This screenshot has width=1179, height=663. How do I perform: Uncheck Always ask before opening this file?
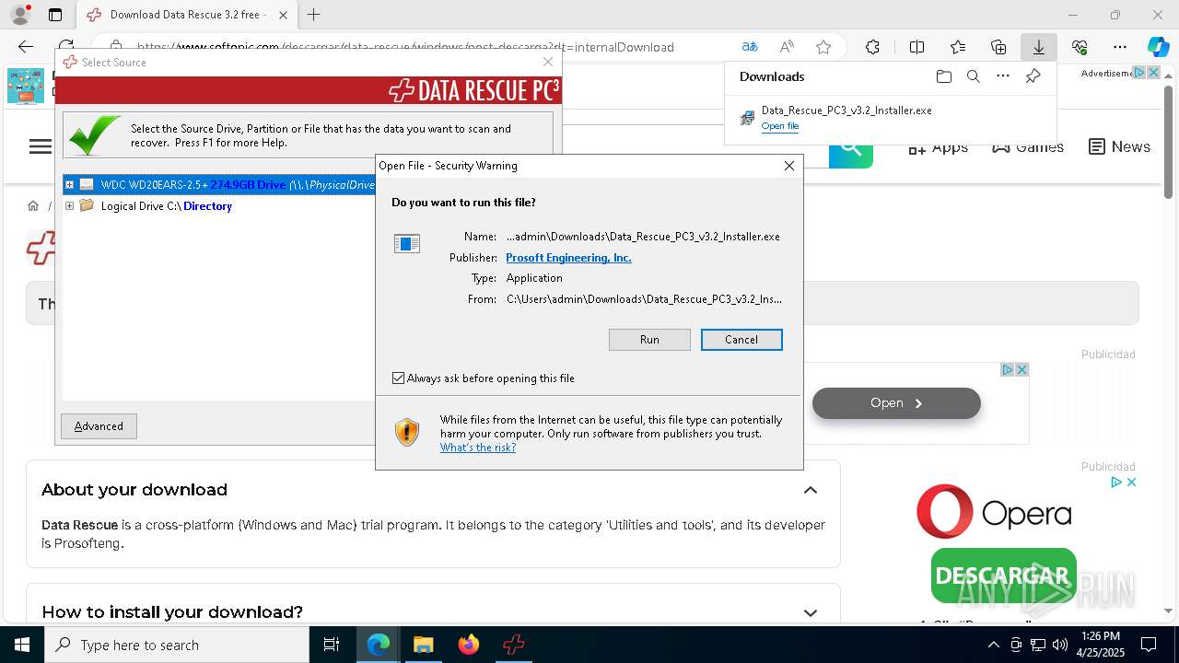399,378
